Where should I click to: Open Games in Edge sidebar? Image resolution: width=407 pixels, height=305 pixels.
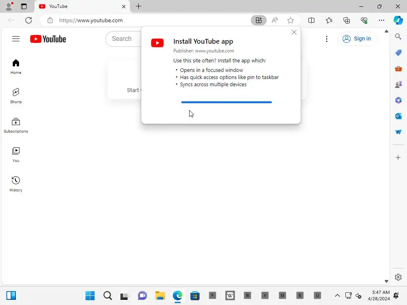(x=398, y=84)
